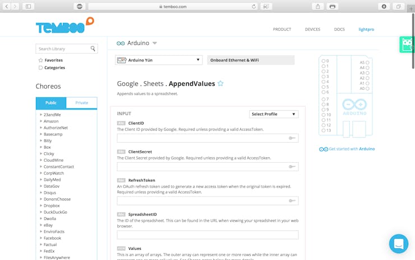Select analog pin A5 on the Arduino diagram
This screenshot has width=415, height=260.
367,62
